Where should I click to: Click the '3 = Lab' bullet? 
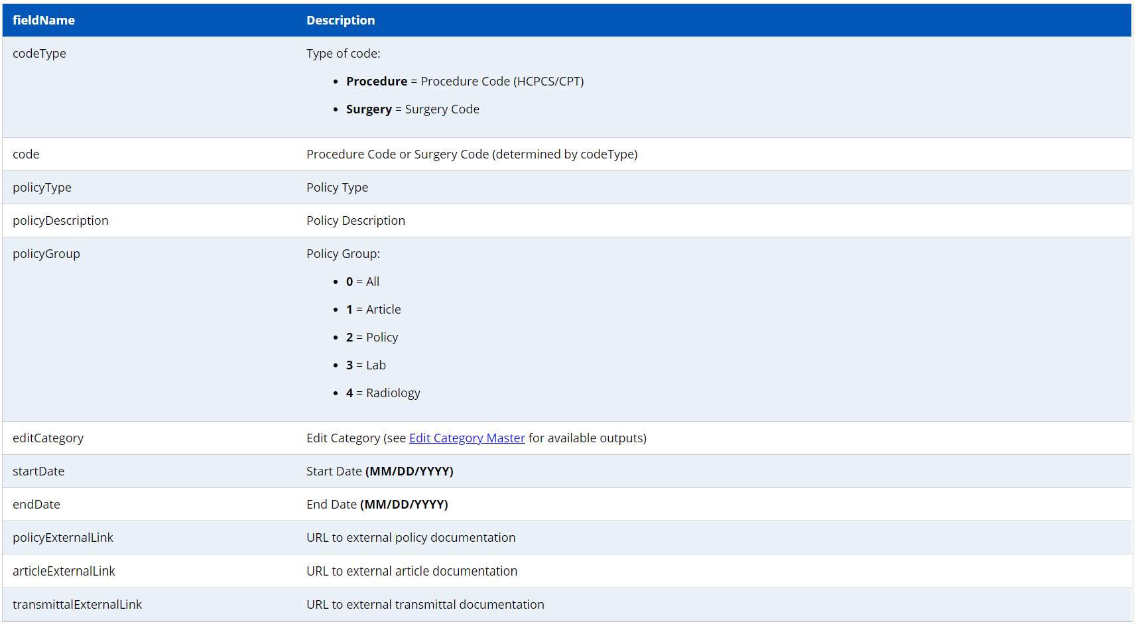pyautogui.click(x=366, y=365)
